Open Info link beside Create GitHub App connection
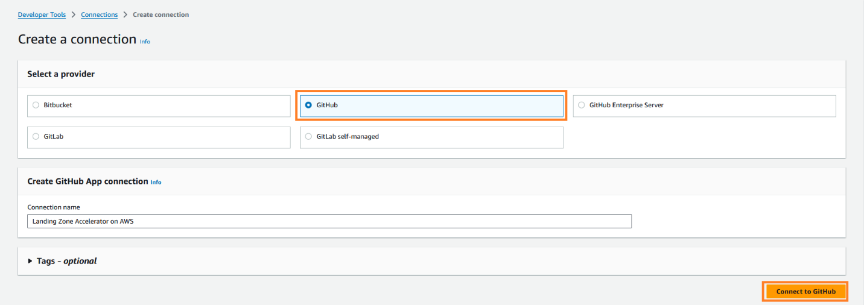864x305 pixels. pos(156,182)
